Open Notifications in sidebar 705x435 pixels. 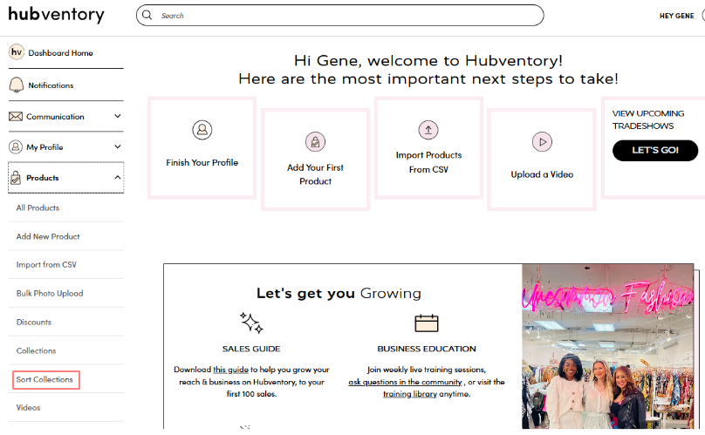pos(51,85)
